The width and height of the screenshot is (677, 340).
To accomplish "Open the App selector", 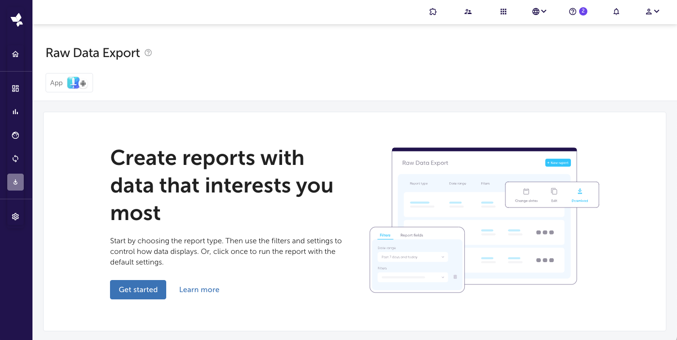I will click(69, 83).
